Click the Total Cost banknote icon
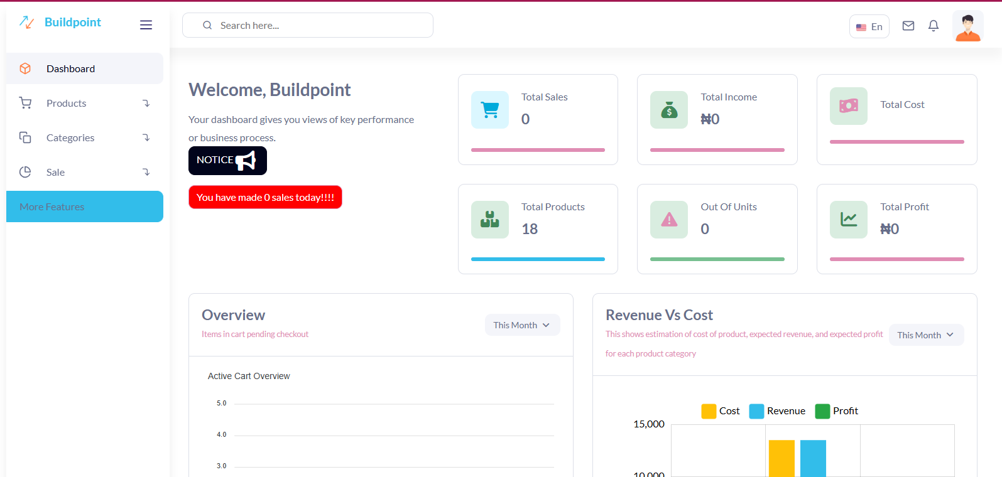 click(848, 106)
